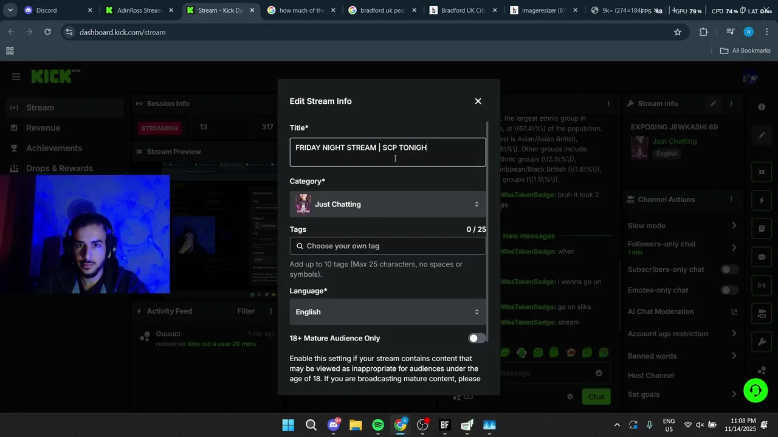Click pencil edit icon in right rail
778x437 pixels.
point(762,135)
